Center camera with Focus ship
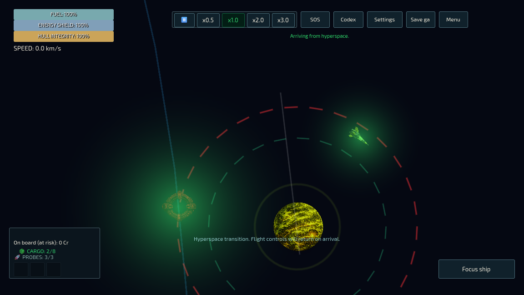 point(477,269)
